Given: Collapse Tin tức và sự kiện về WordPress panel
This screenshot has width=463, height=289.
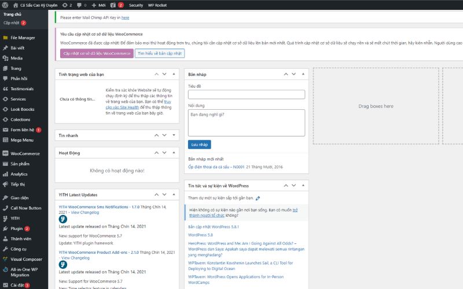Looking at the screenshot, I should (303, 186).
